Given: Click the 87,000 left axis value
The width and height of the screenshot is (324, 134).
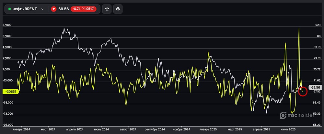Looking at the screenshot, I should coord(7,25).
